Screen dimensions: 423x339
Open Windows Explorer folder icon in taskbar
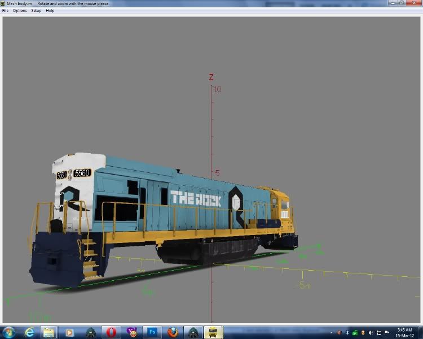click(49, 332)
